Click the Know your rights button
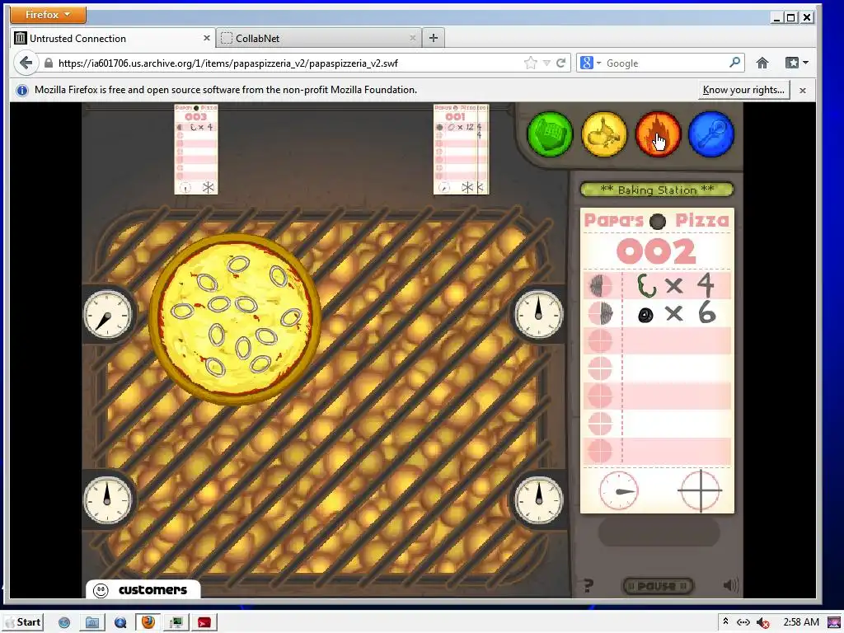This screenshot has width=844, height=633. coord(743,90)
